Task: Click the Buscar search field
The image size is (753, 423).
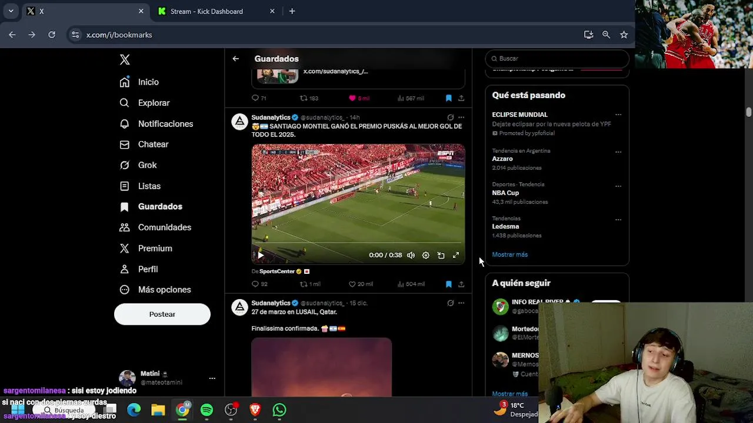Action: [x=557, y=59]
